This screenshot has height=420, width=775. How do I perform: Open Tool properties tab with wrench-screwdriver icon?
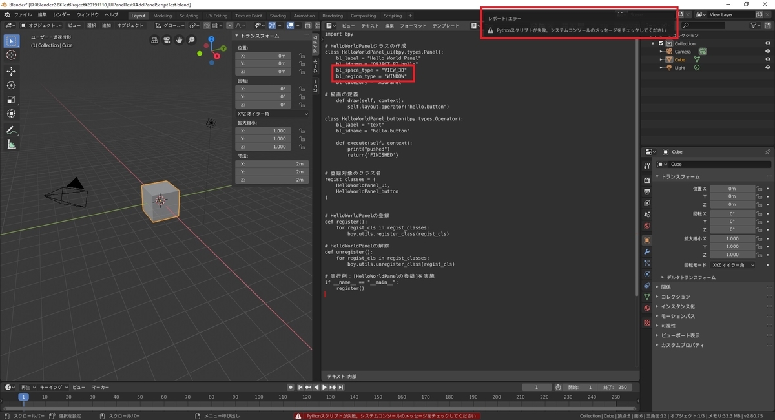tap(647, 166)
